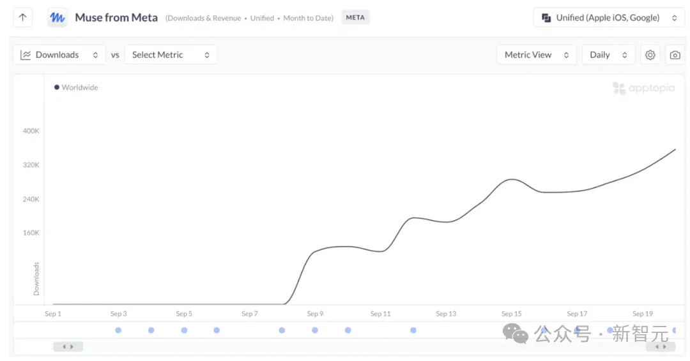Click the Sep 11 axis label
The image size is (690, 361).
(x=380, y=314)
